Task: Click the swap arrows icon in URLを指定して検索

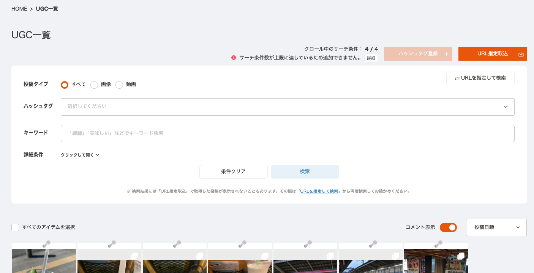Action: [x=457, y=78]
